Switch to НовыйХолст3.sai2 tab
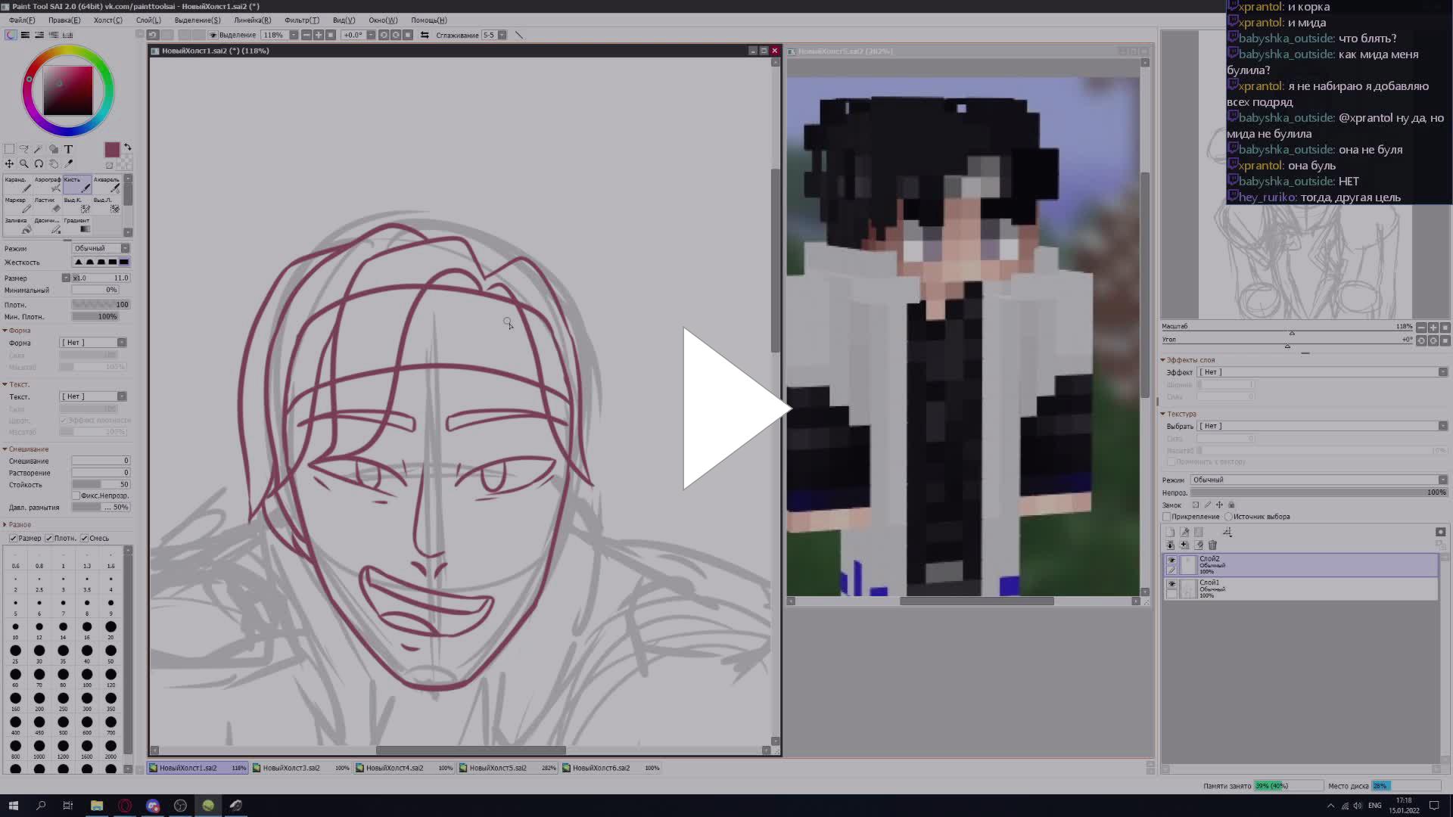The width and height of the screenshot is (1453, 817). (291, 768)
